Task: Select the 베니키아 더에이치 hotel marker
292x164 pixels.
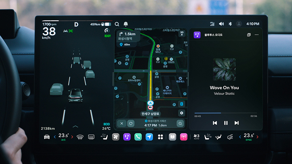Action: tap(167, 91)
